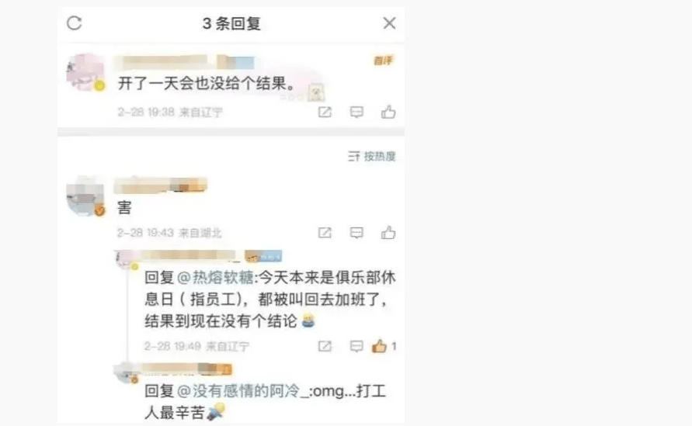
Task: Like the comment 开了一天会也没给个结果
Action: coord(388,112)
